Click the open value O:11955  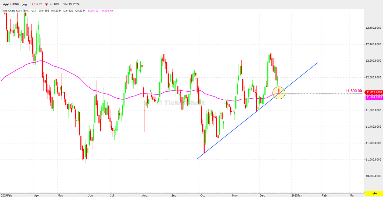pos(44,11)
